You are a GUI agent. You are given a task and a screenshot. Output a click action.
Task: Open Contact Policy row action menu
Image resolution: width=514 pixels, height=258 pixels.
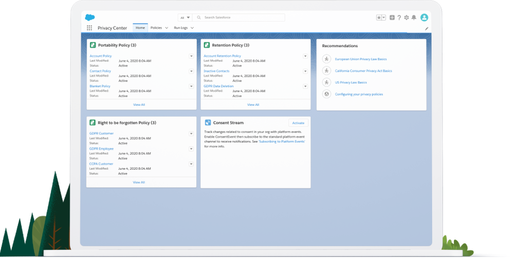pyautogui.click(x=191, y=71)
